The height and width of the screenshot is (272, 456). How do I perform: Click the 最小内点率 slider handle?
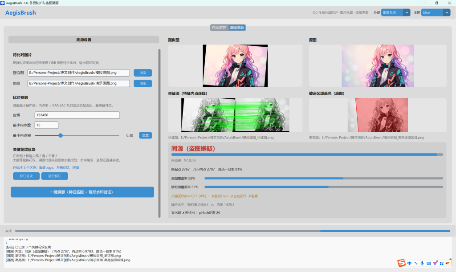point(61,135)
